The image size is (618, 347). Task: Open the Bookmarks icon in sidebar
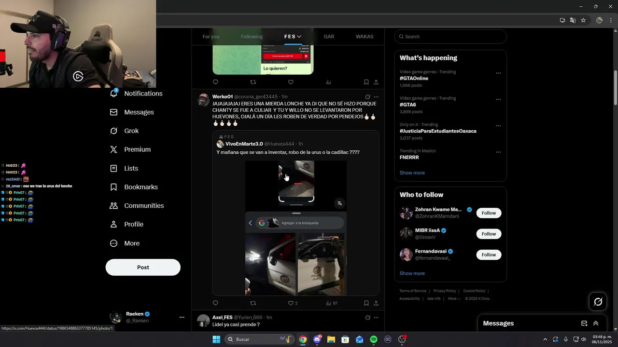coord(114,187)
